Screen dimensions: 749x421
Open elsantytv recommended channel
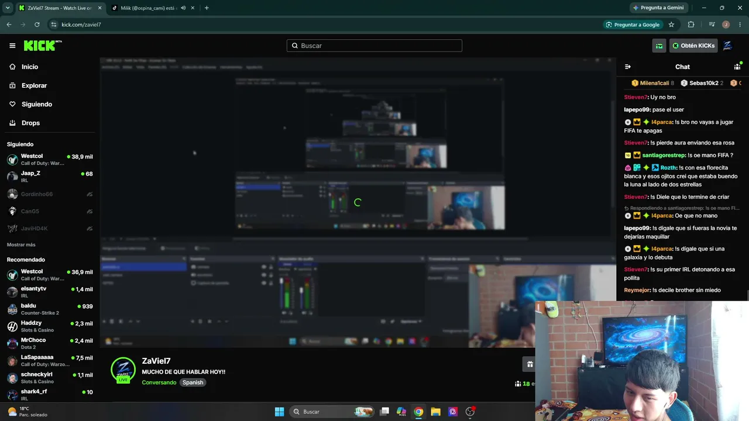tap(50, 292)
